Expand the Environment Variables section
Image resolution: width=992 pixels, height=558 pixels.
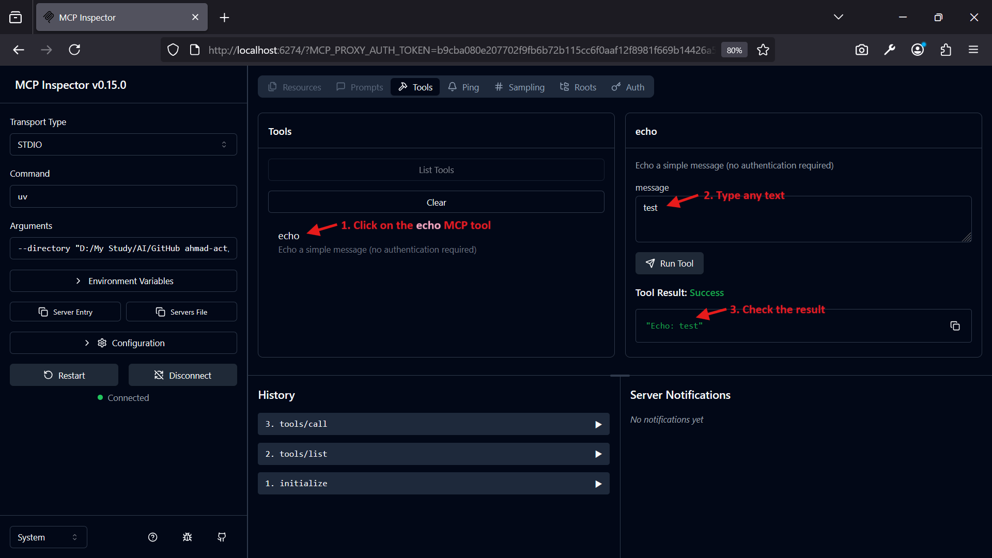pyautogui.click(x=123, y=281)
